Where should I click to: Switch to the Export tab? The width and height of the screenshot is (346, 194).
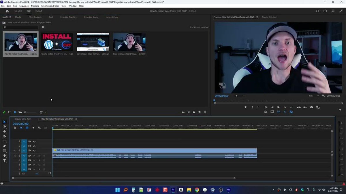pos(39,11)
